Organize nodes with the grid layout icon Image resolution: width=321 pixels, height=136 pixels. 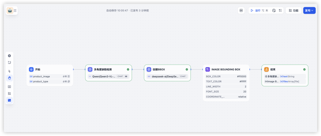point(10,94)
